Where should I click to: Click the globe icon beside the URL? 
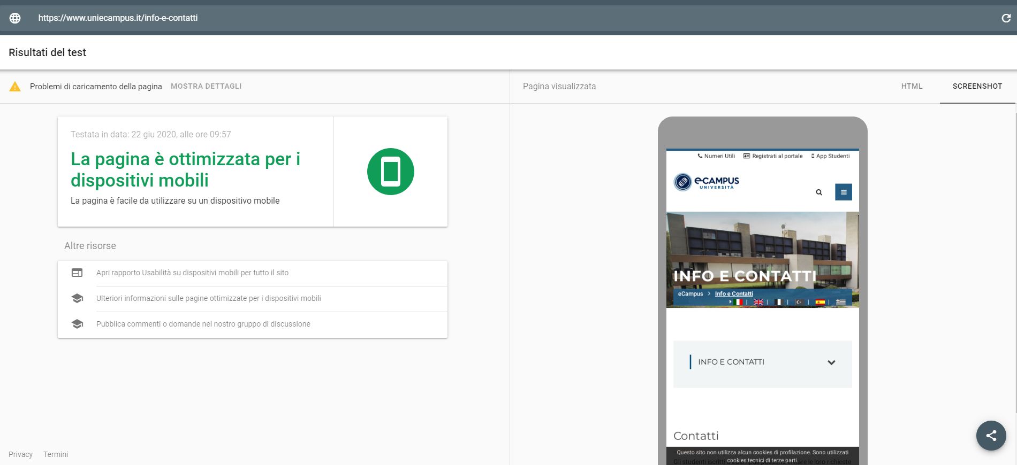(x=15, y=18)
